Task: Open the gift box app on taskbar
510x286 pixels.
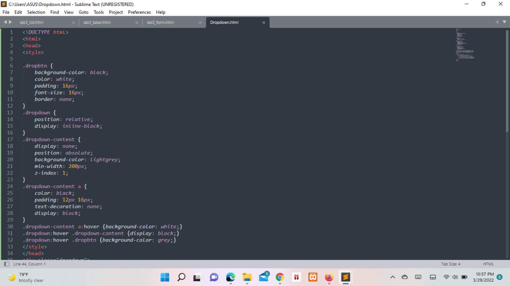Action: 296,277
